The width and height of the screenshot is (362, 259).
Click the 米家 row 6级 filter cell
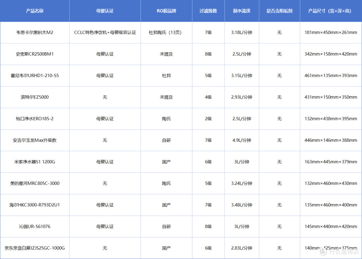coord(208,162)
